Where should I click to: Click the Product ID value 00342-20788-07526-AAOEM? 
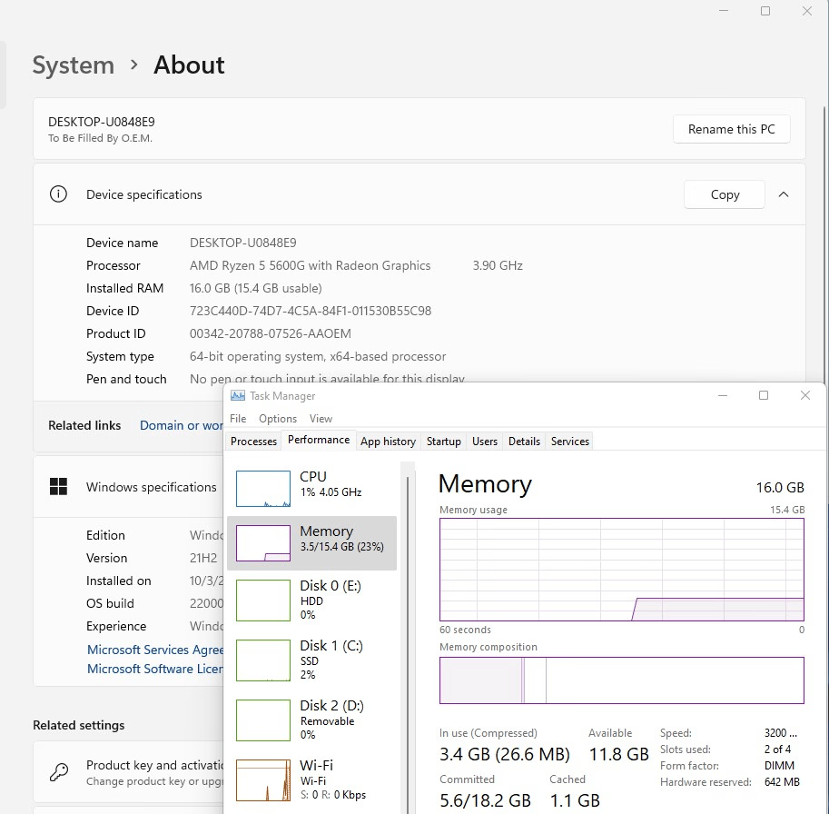coord(271,333)
